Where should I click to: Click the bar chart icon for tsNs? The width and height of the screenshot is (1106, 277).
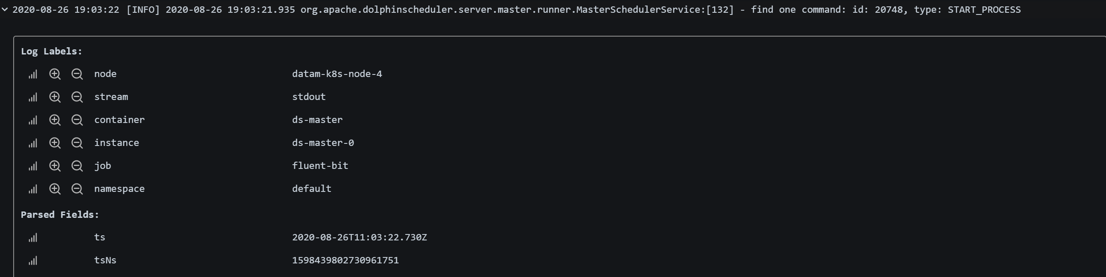click(x=33, y=260)
